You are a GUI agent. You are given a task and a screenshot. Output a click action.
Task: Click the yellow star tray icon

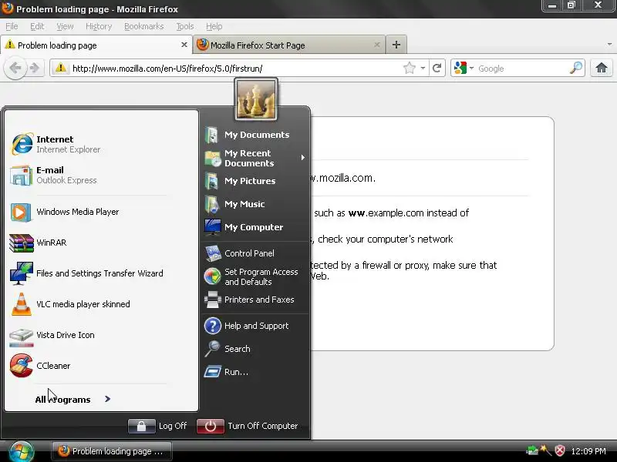pos(545,450)
